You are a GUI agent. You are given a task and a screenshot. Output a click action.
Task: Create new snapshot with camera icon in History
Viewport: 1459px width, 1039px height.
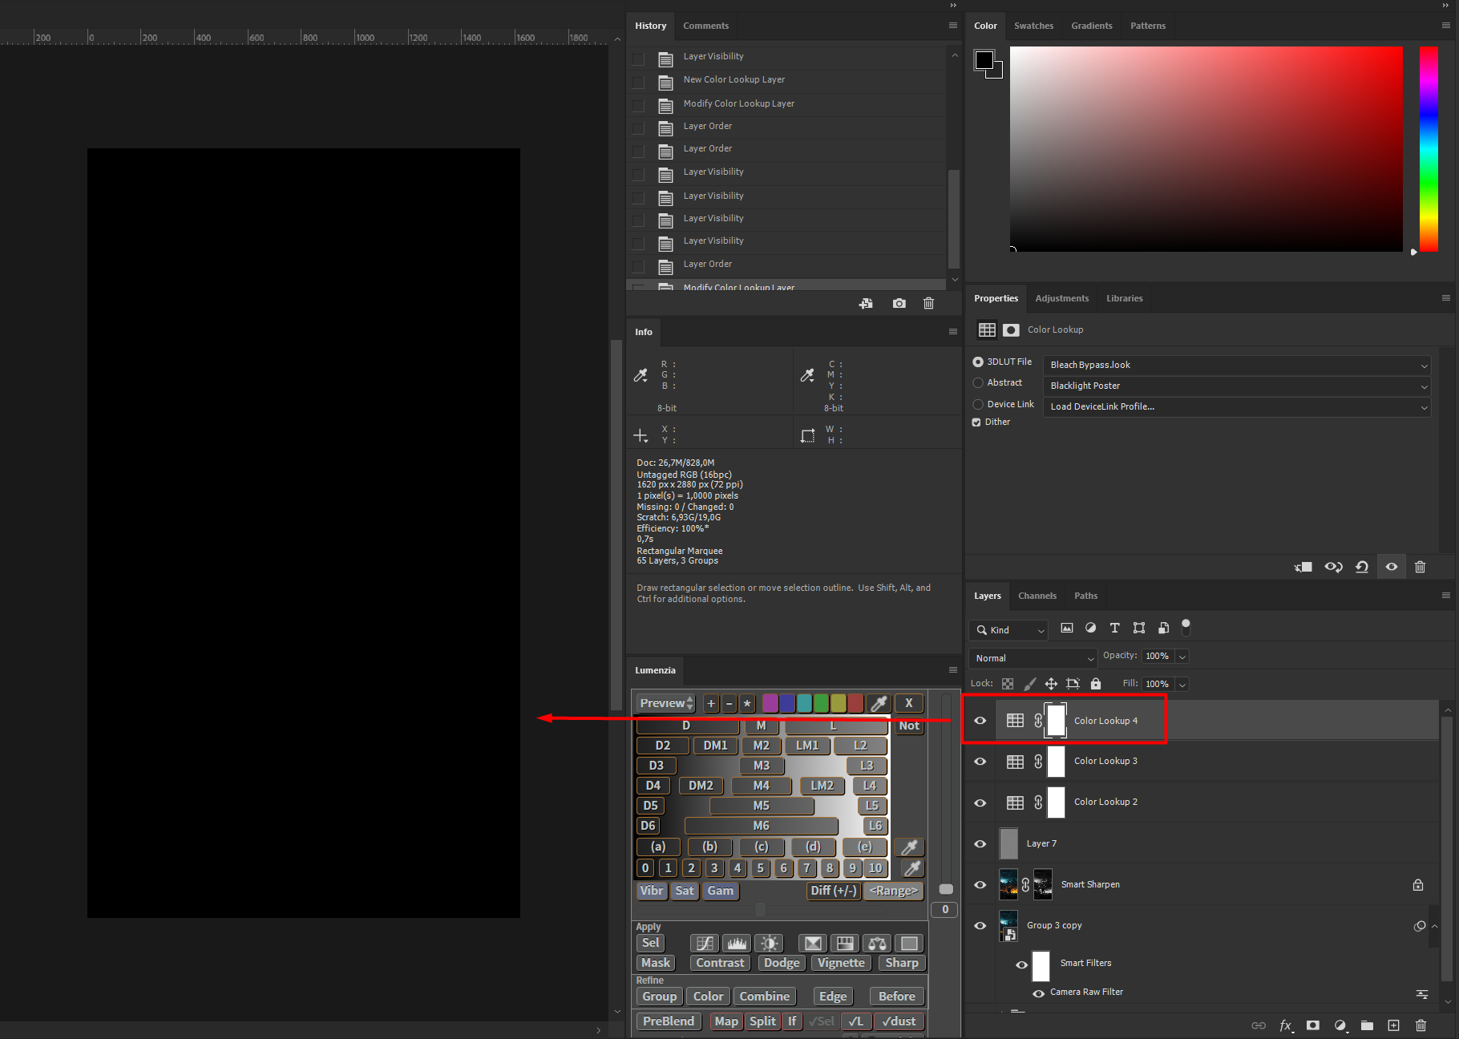point(899,303)
